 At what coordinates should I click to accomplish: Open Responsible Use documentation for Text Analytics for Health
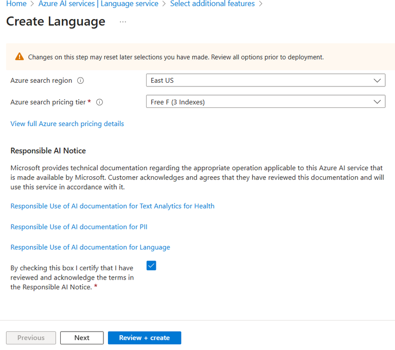click(112, 206)
